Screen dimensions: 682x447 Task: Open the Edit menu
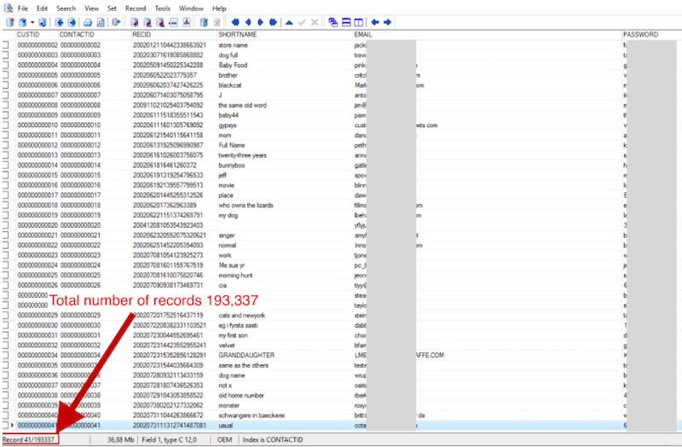pyautogui.click(x=42, y=9)
